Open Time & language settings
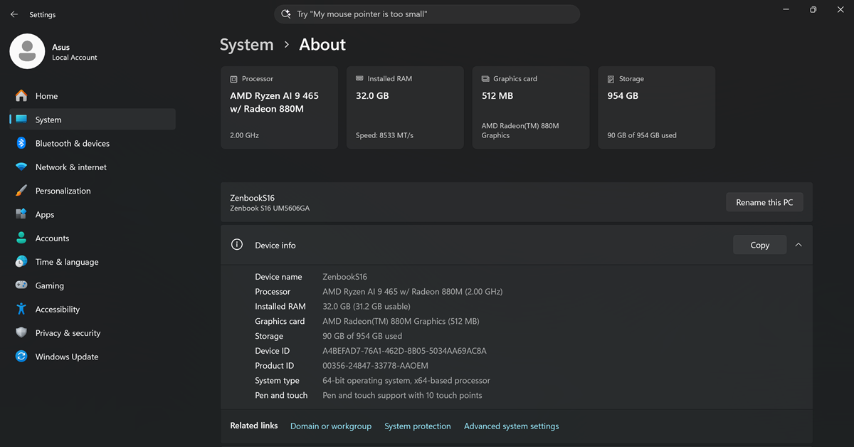 (93, 262)
